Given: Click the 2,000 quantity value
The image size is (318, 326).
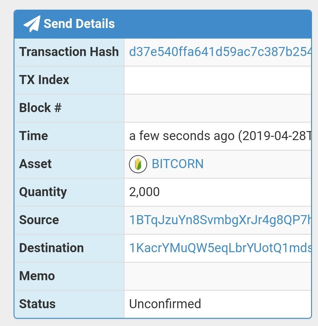Looking at the screenshot, I should (144, 192).
